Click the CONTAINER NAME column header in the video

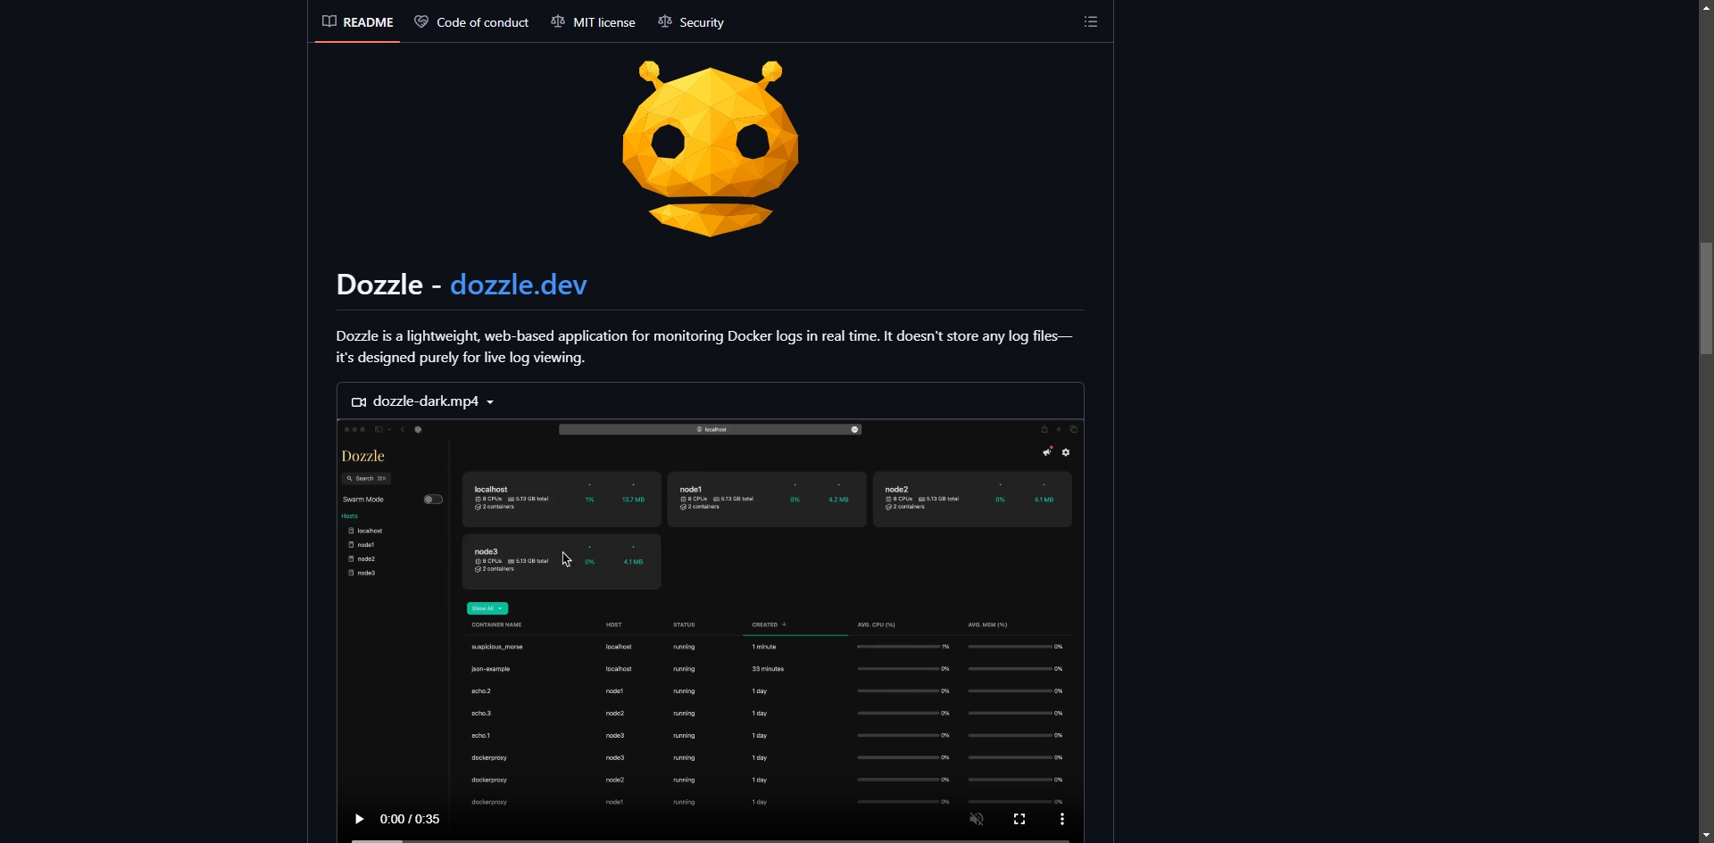coord(496,625)
